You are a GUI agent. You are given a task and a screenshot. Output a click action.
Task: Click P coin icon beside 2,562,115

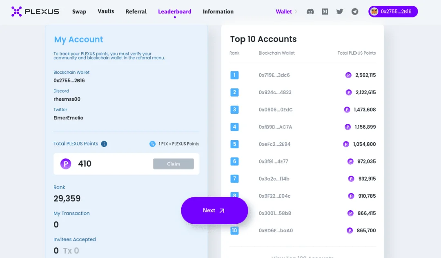point(348,75)
